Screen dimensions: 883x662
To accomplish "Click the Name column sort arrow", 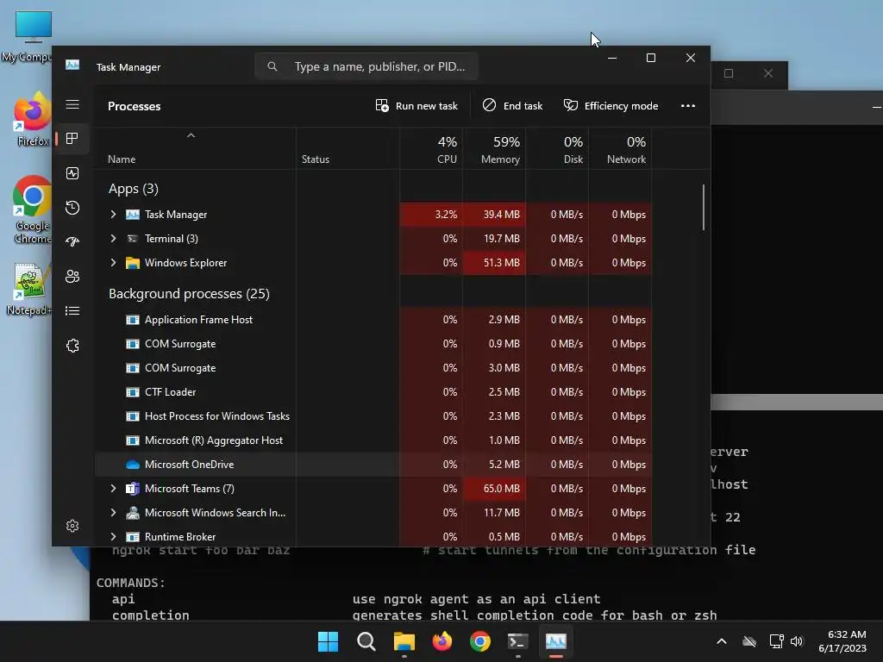I will [x=191, y=135].
